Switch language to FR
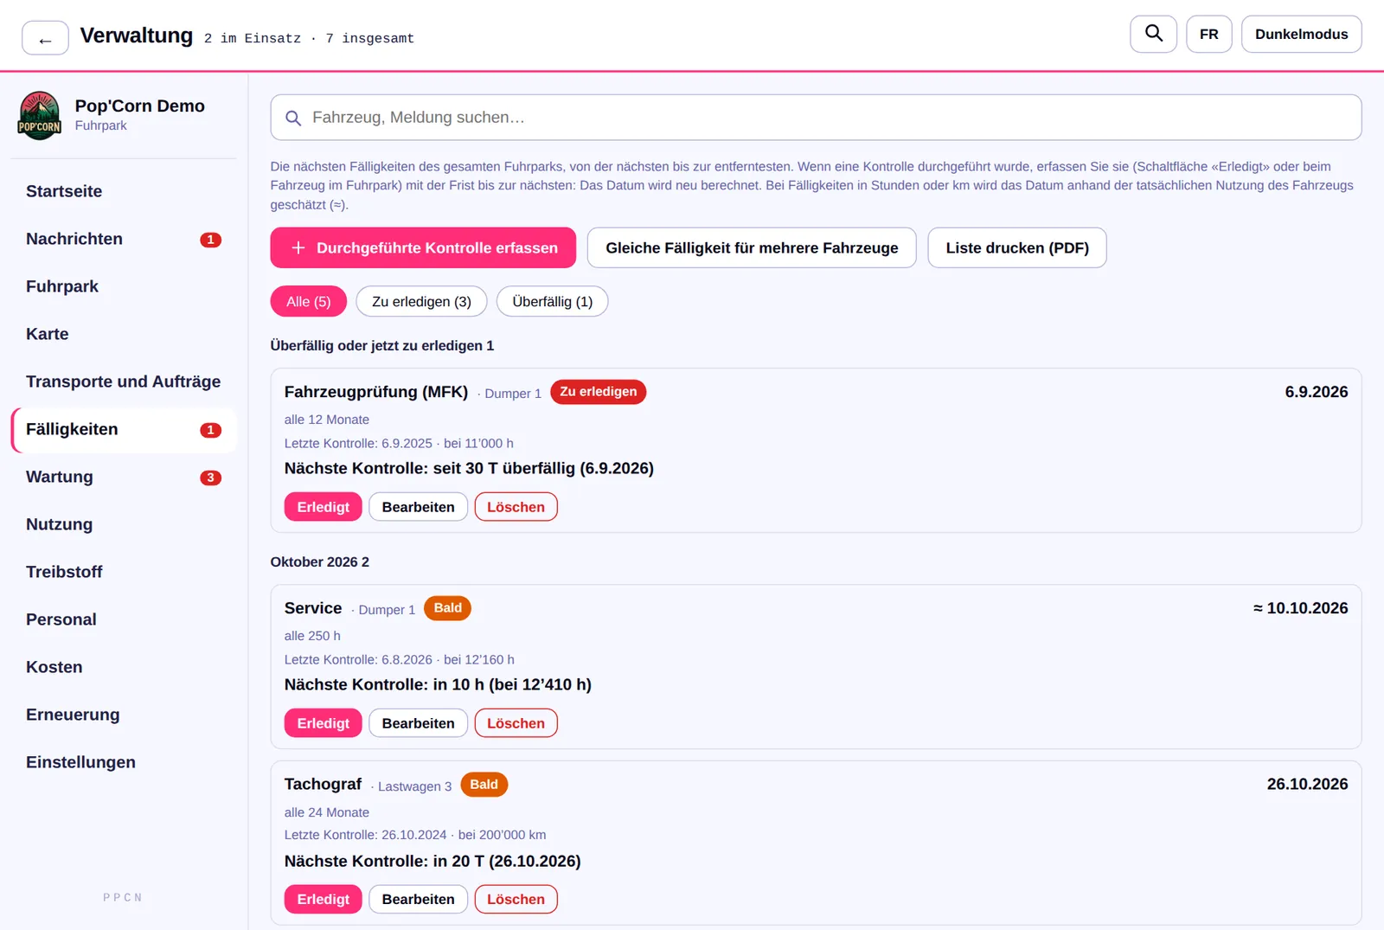This screenshot has height=930, width=1384. (x=1208, y=34)
